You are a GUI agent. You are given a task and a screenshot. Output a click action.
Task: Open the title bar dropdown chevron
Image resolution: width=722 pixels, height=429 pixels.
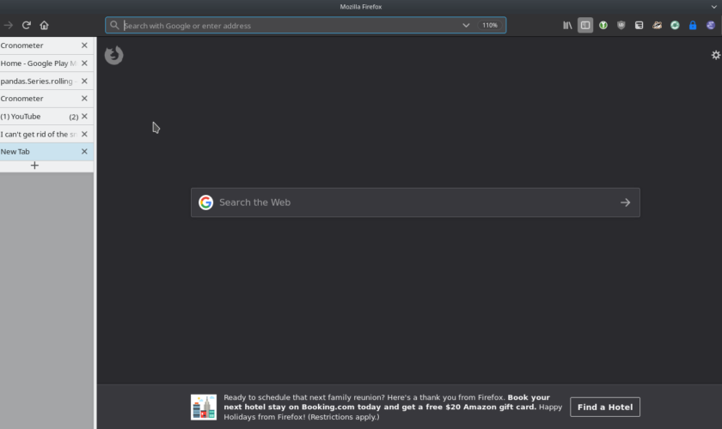[x=713, y=7]
